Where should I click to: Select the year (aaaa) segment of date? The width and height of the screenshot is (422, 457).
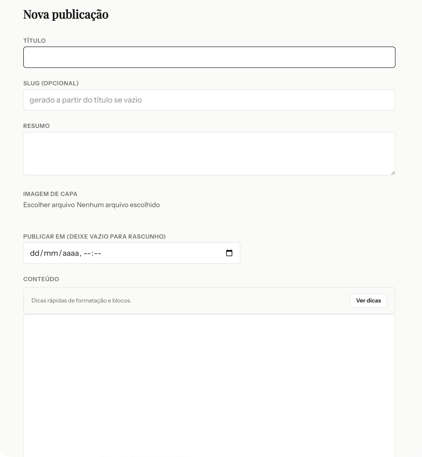click(x=71, y=253)
